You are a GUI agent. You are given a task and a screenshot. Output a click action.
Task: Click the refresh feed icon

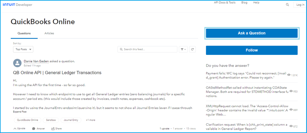192,49
